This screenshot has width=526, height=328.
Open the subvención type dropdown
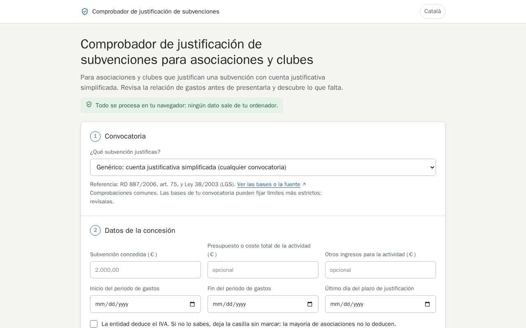pos(263,167)
